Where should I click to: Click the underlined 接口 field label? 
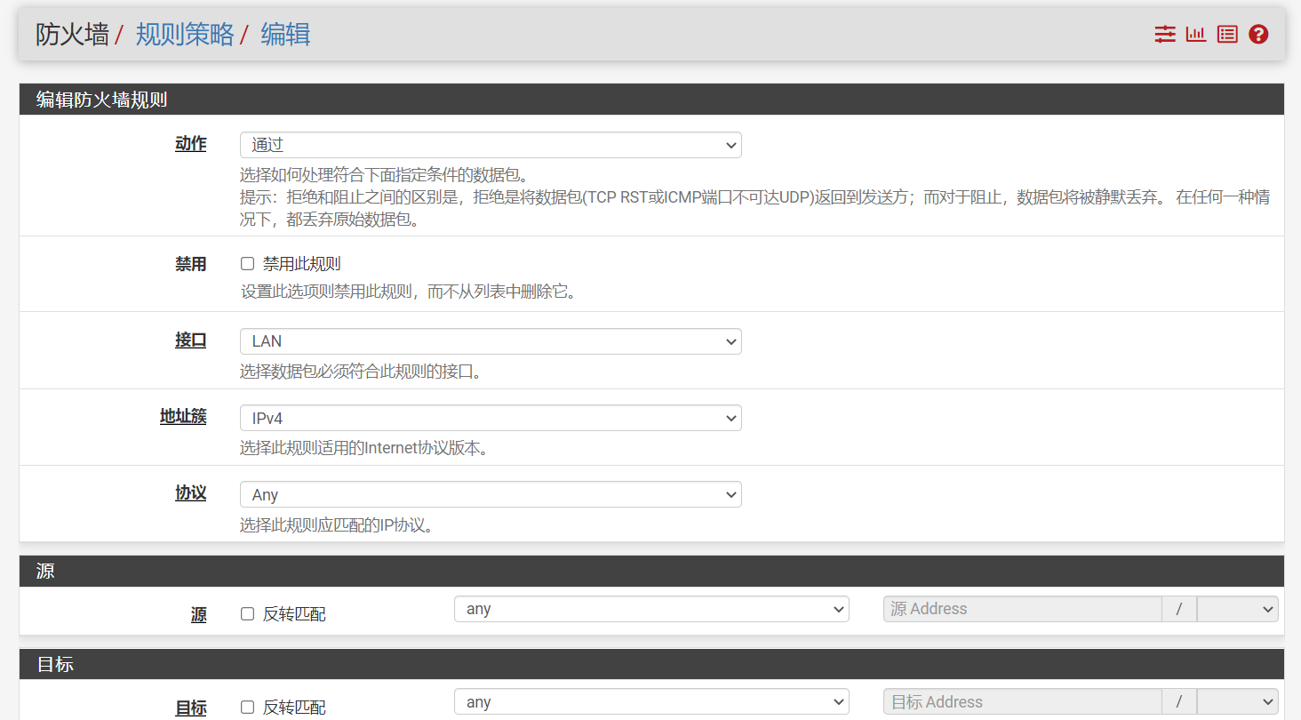pyautogui.click(x=191, y=340)
